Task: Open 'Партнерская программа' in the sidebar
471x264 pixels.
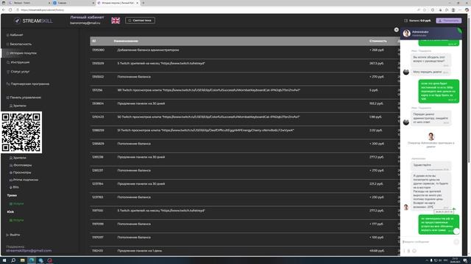Action: pos(29,84)
